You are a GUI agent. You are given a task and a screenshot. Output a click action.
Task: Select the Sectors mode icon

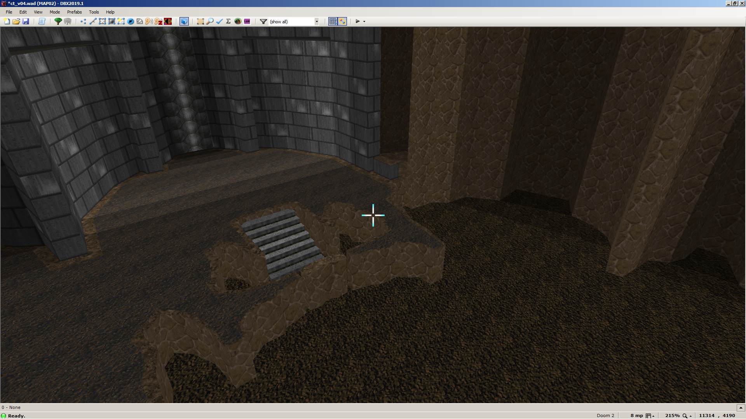(x=102, y=21)
